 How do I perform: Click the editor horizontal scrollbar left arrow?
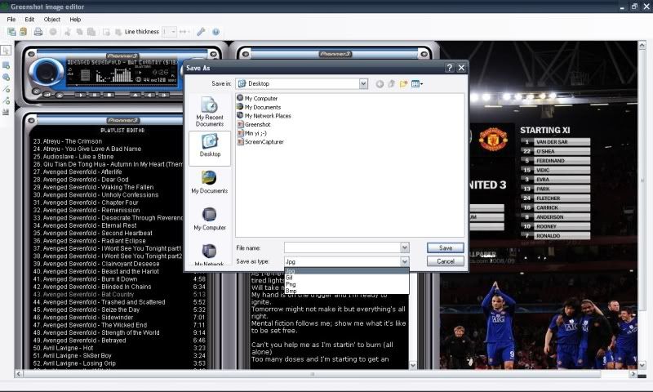[x=18, y=374]
